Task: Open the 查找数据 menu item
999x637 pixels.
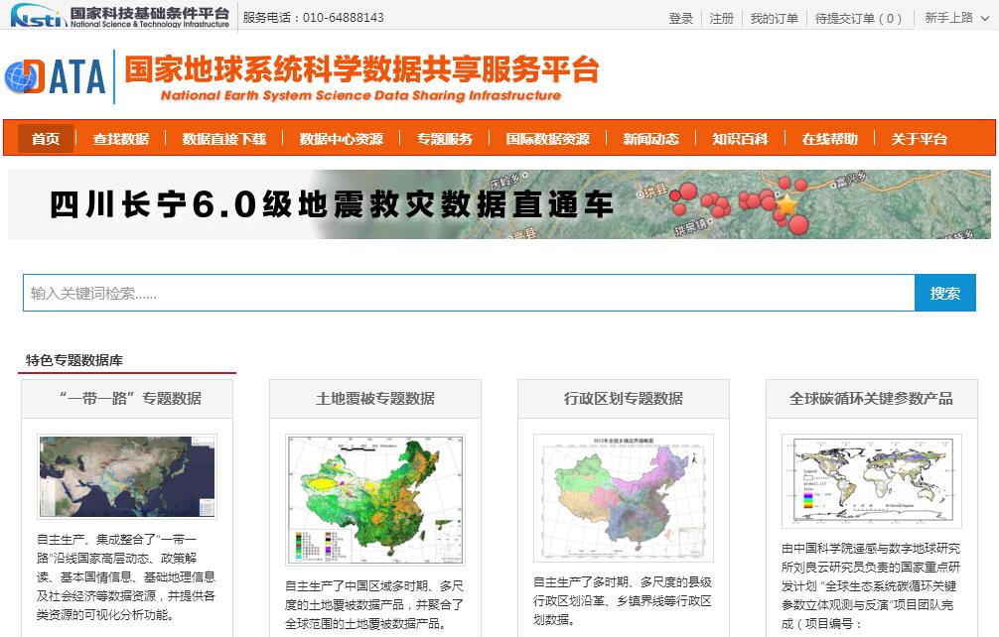Action: (121, 139)
